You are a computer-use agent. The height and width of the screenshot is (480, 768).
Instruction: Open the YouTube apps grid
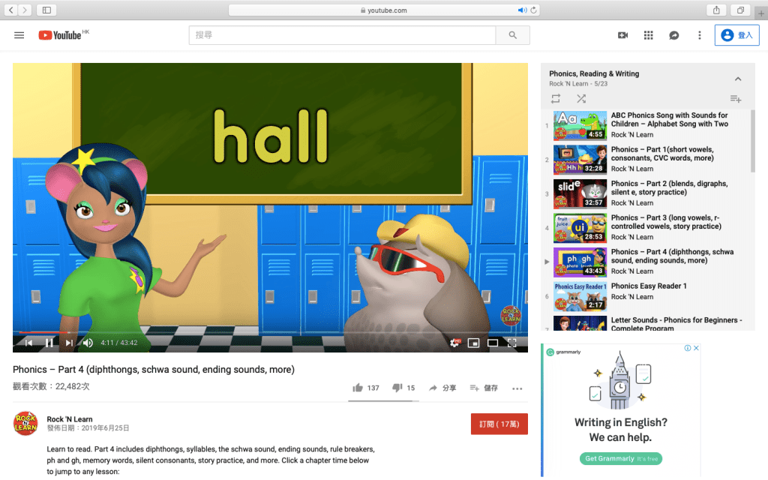649,35
